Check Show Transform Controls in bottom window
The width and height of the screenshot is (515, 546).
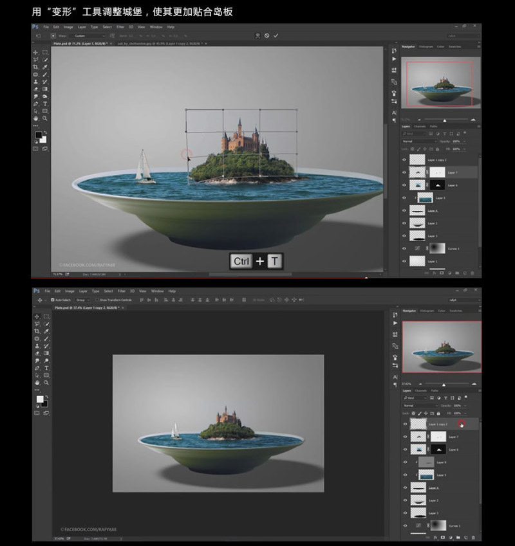(97, 300)
